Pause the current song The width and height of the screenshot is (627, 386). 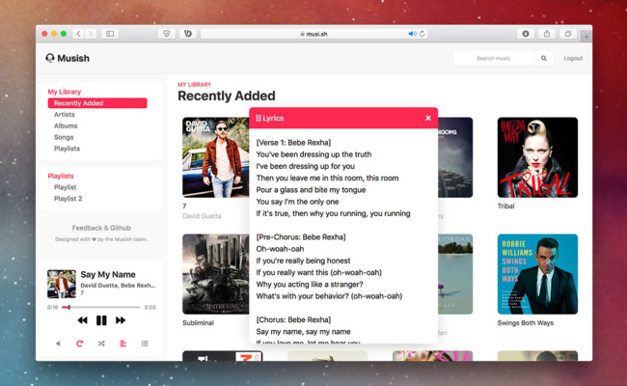[101, 320]
